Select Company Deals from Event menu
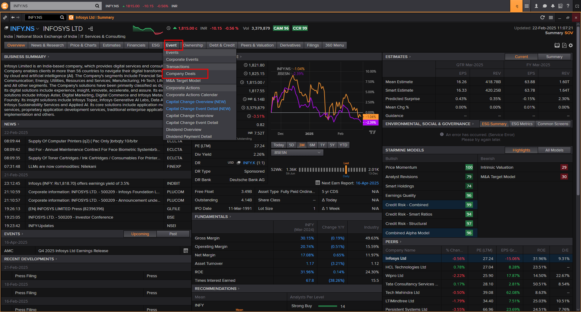 point(181,74)
